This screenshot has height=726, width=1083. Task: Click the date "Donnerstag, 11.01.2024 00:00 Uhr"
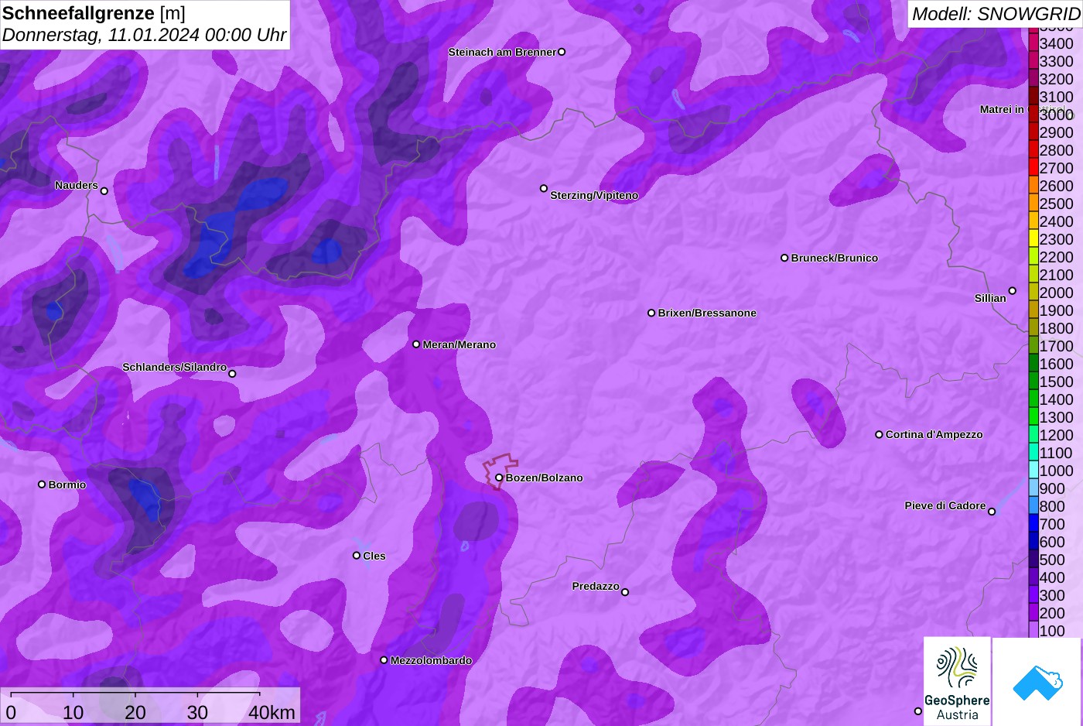[145, 35]
